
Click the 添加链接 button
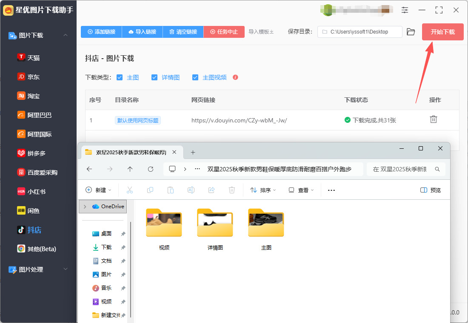coord(101,32)
